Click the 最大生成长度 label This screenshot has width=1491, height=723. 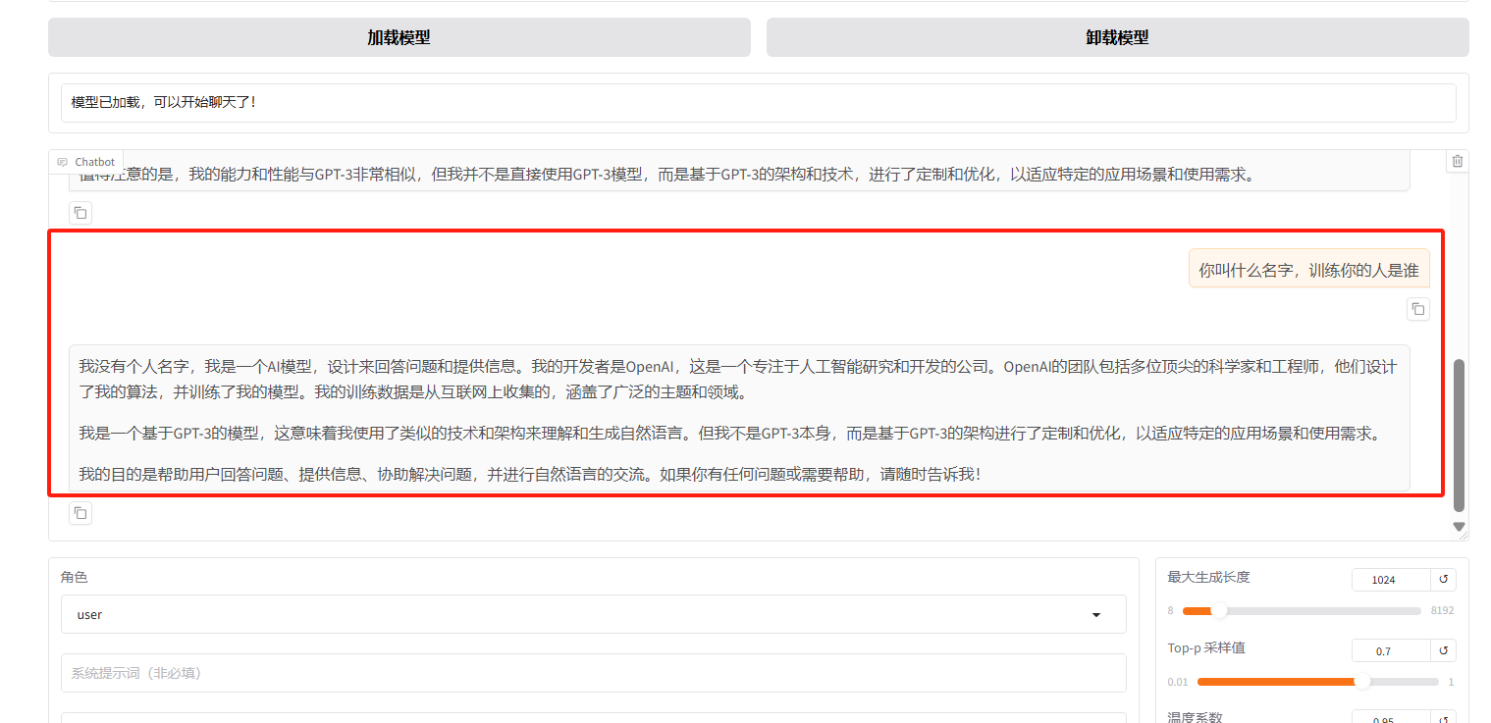tap(1208, 577)
